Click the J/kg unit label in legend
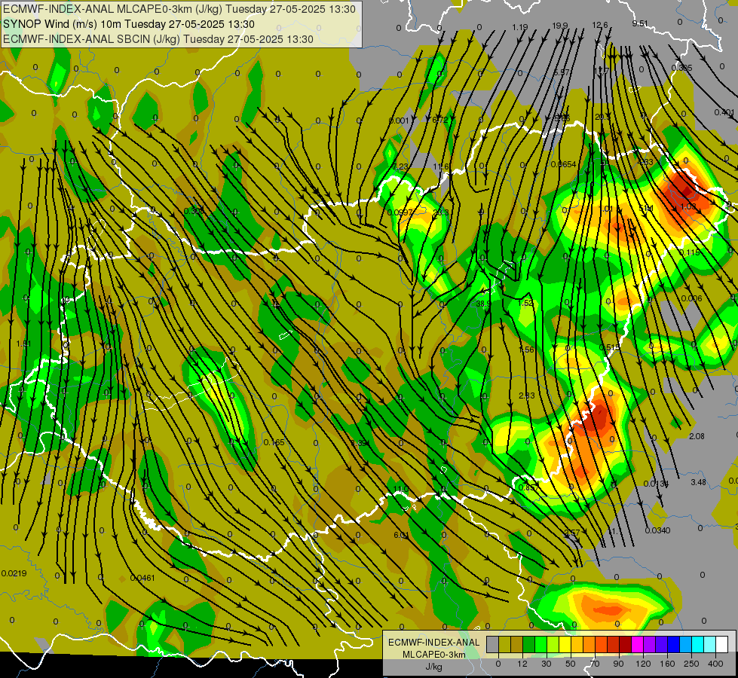 433,666
